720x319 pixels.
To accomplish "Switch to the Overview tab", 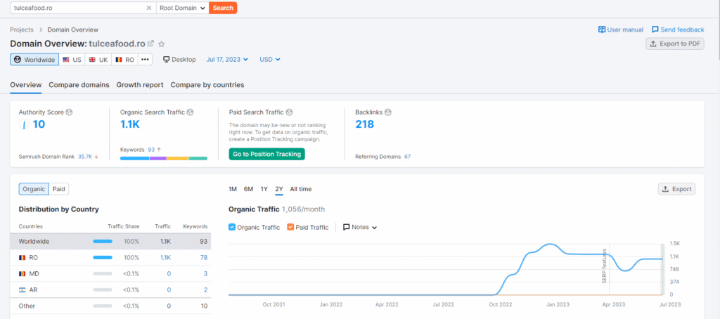I will coord(26,85).
